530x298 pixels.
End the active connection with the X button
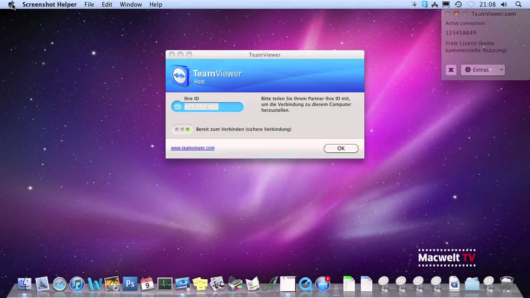451,70
